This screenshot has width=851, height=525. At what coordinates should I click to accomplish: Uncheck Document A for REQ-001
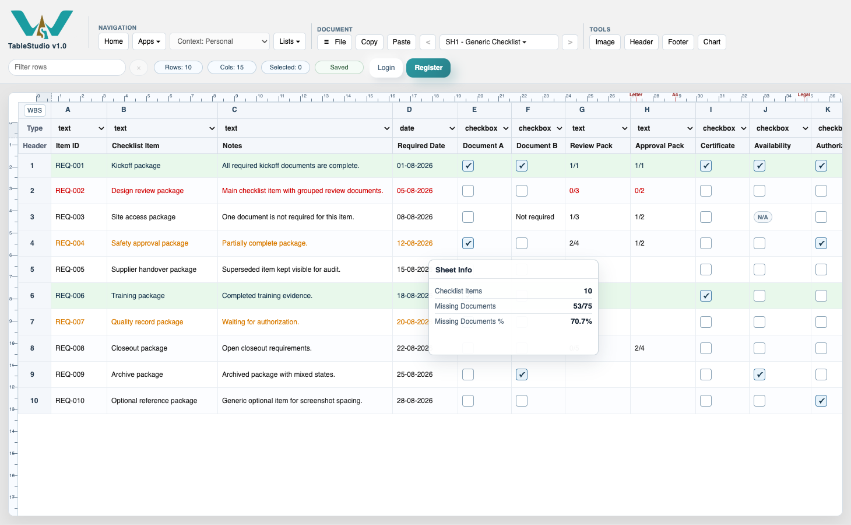[468, 166]
